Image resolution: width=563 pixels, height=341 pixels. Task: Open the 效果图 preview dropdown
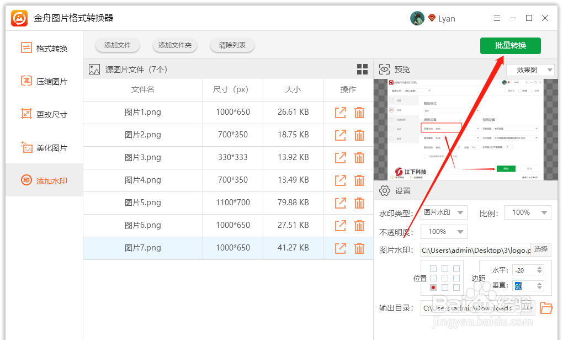530,69
